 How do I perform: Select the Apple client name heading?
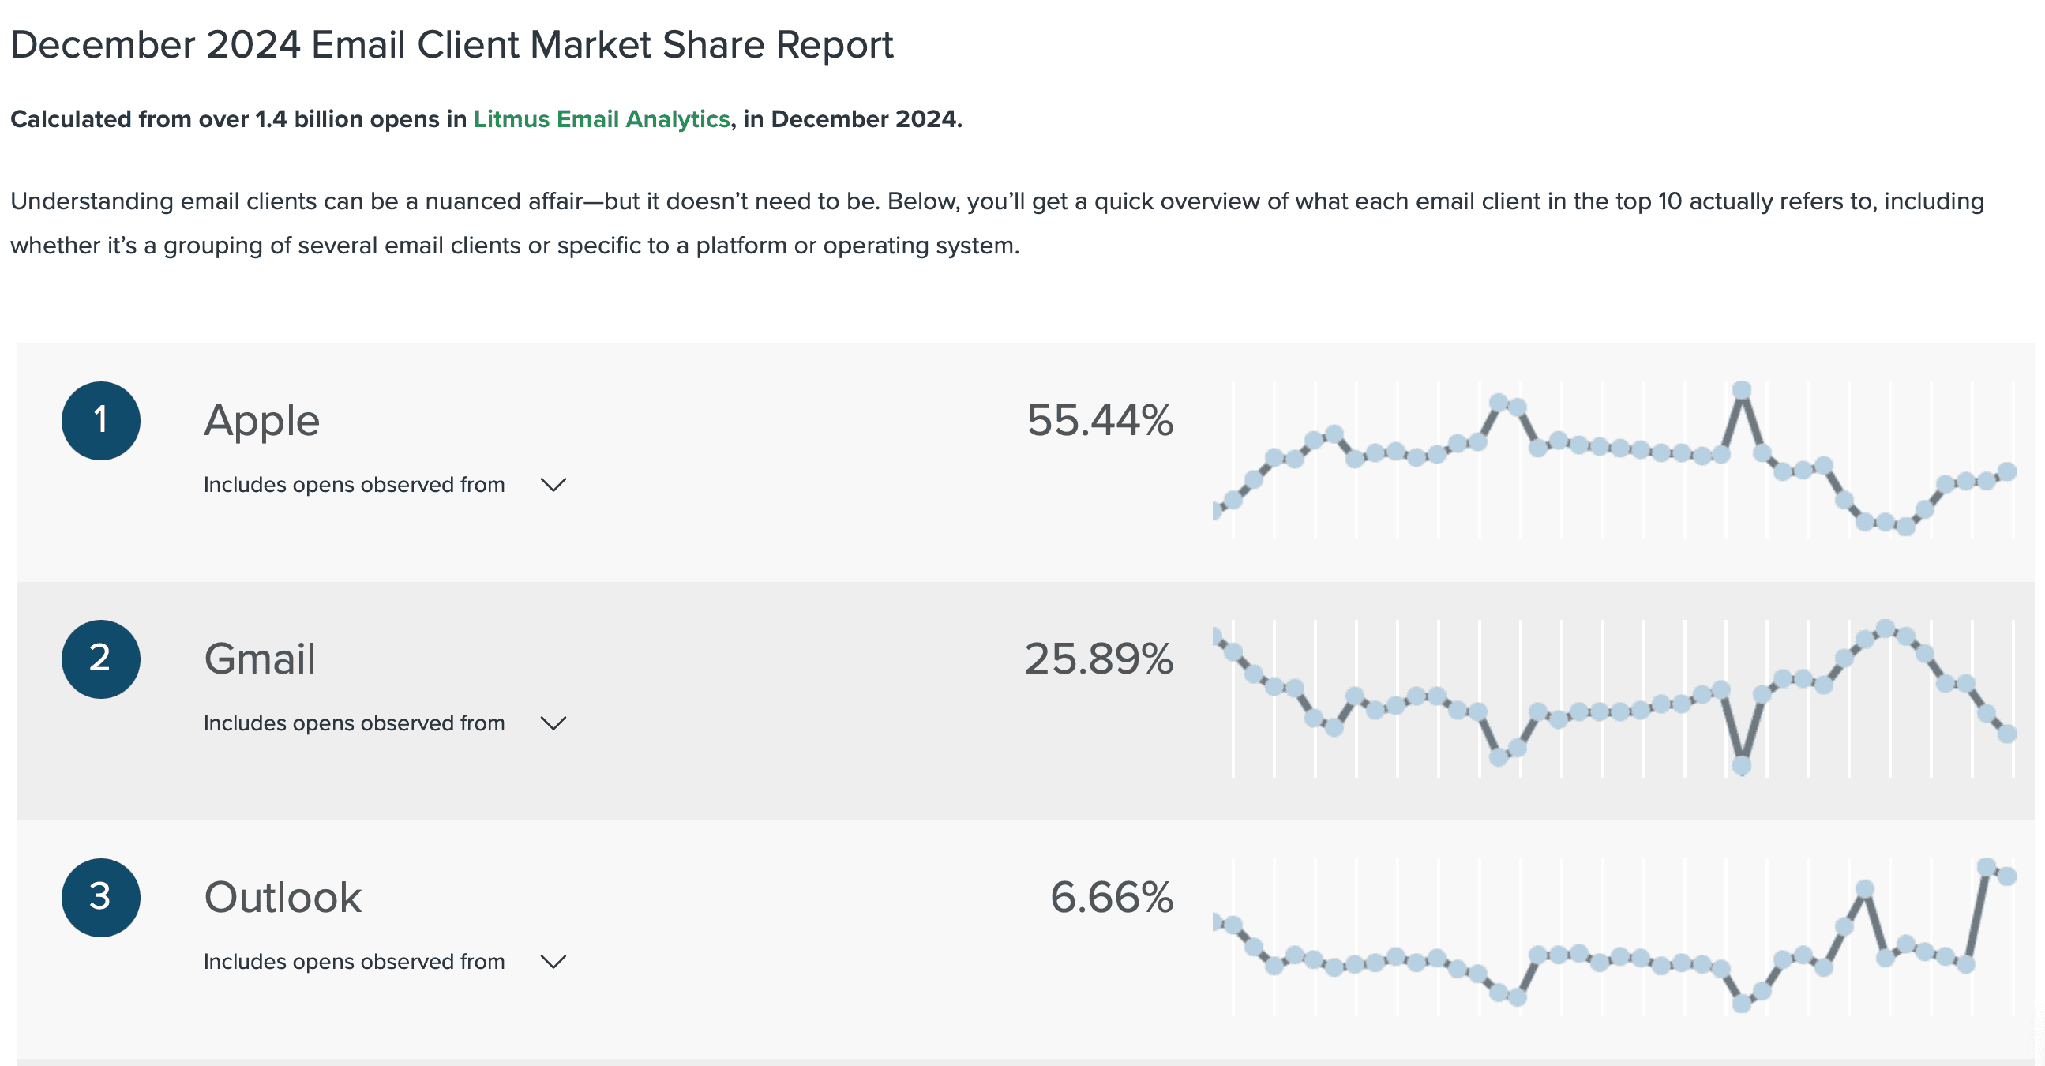tap(262, 421)
